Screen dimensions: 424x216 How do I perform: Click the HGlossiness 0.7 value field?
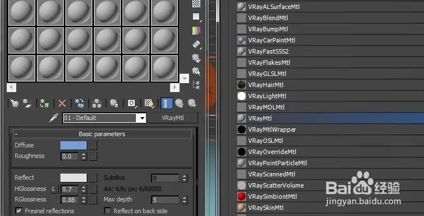click(70, 189)
